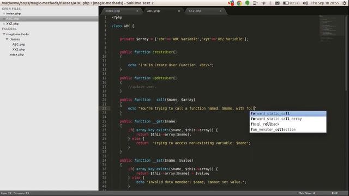The width and height of the screenshot is (349, 196).
Task: Open the PHP syntax selector in status bar
Action: click(x=335, y=193)
